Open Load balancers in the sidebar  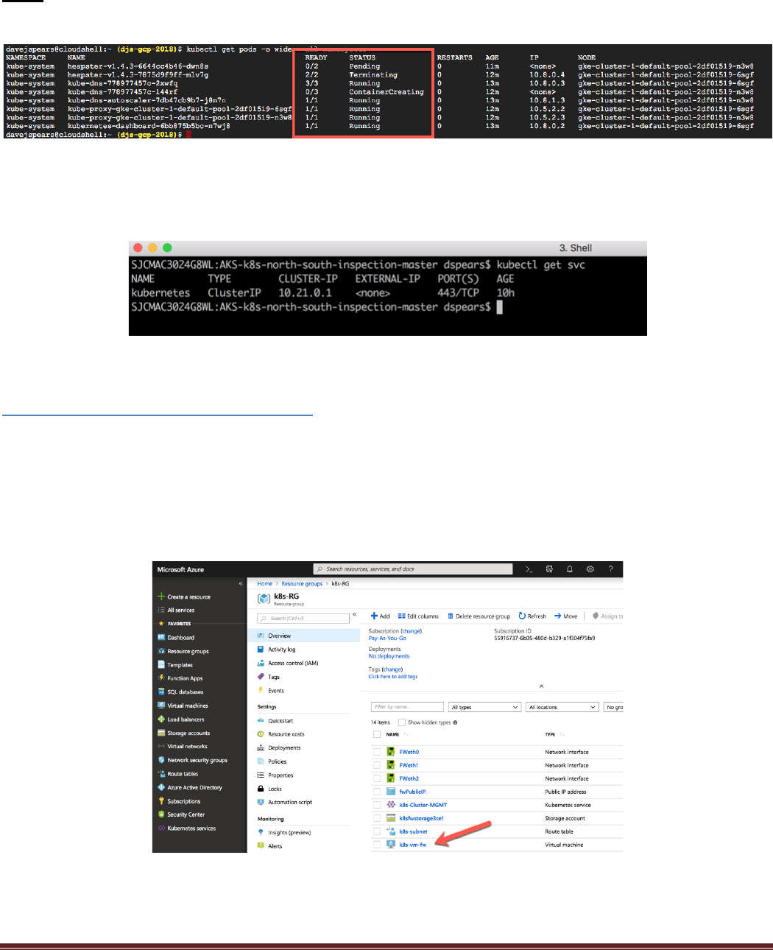tap(186, 719)
